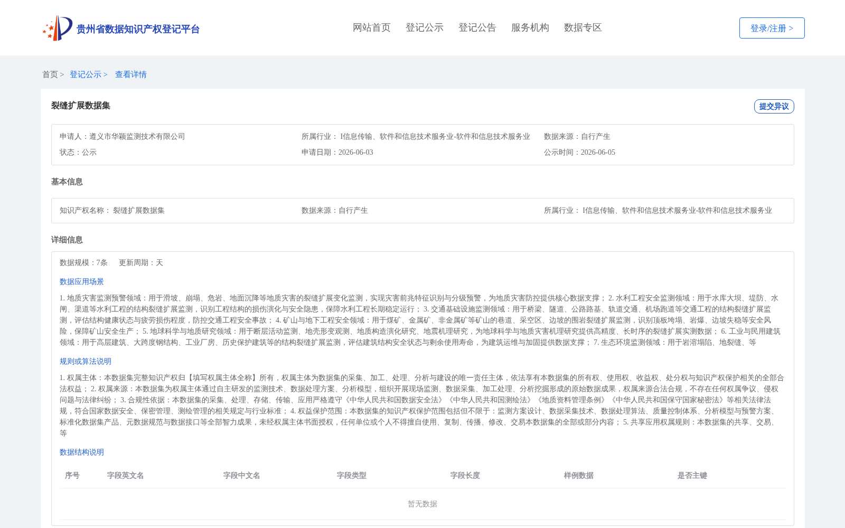Click the 所属行业 text in the 基本信息 box
This screenshot has width=845, height=528.
[x=658, y=210]
